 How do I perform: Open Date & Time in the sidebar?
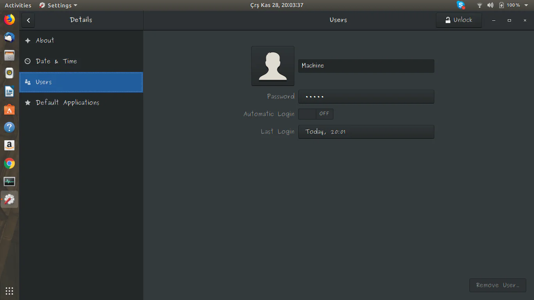[x=81, y=61]
